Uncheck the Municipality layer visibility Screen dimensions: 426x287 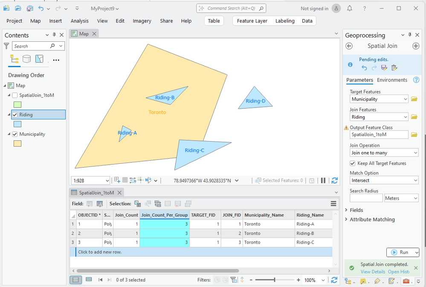[x=15, y=134]
